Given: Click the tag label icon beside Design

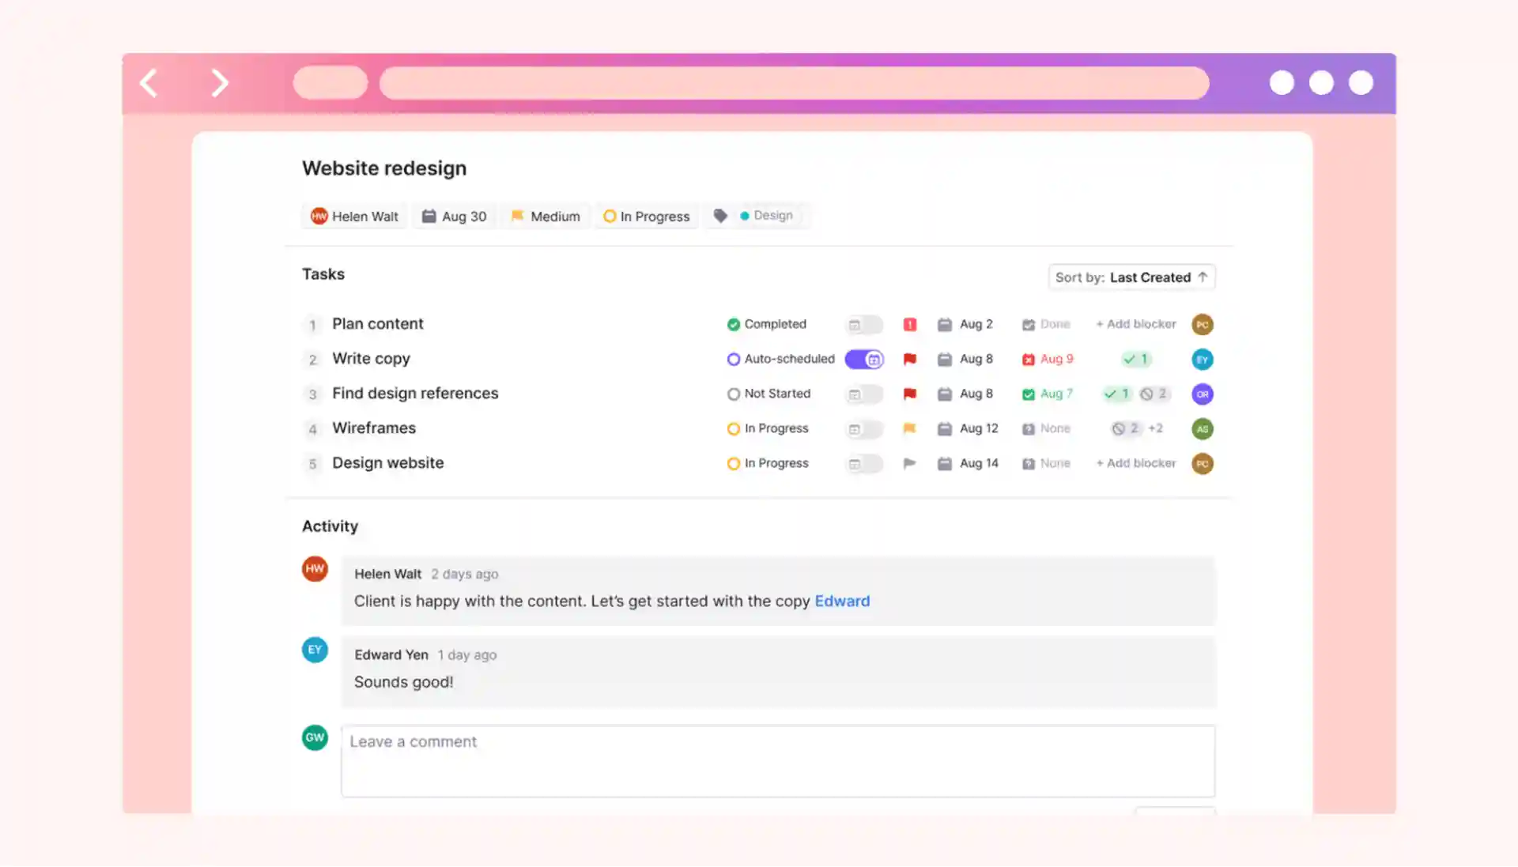Looking at the screenshot, I should tap(720, 216).
